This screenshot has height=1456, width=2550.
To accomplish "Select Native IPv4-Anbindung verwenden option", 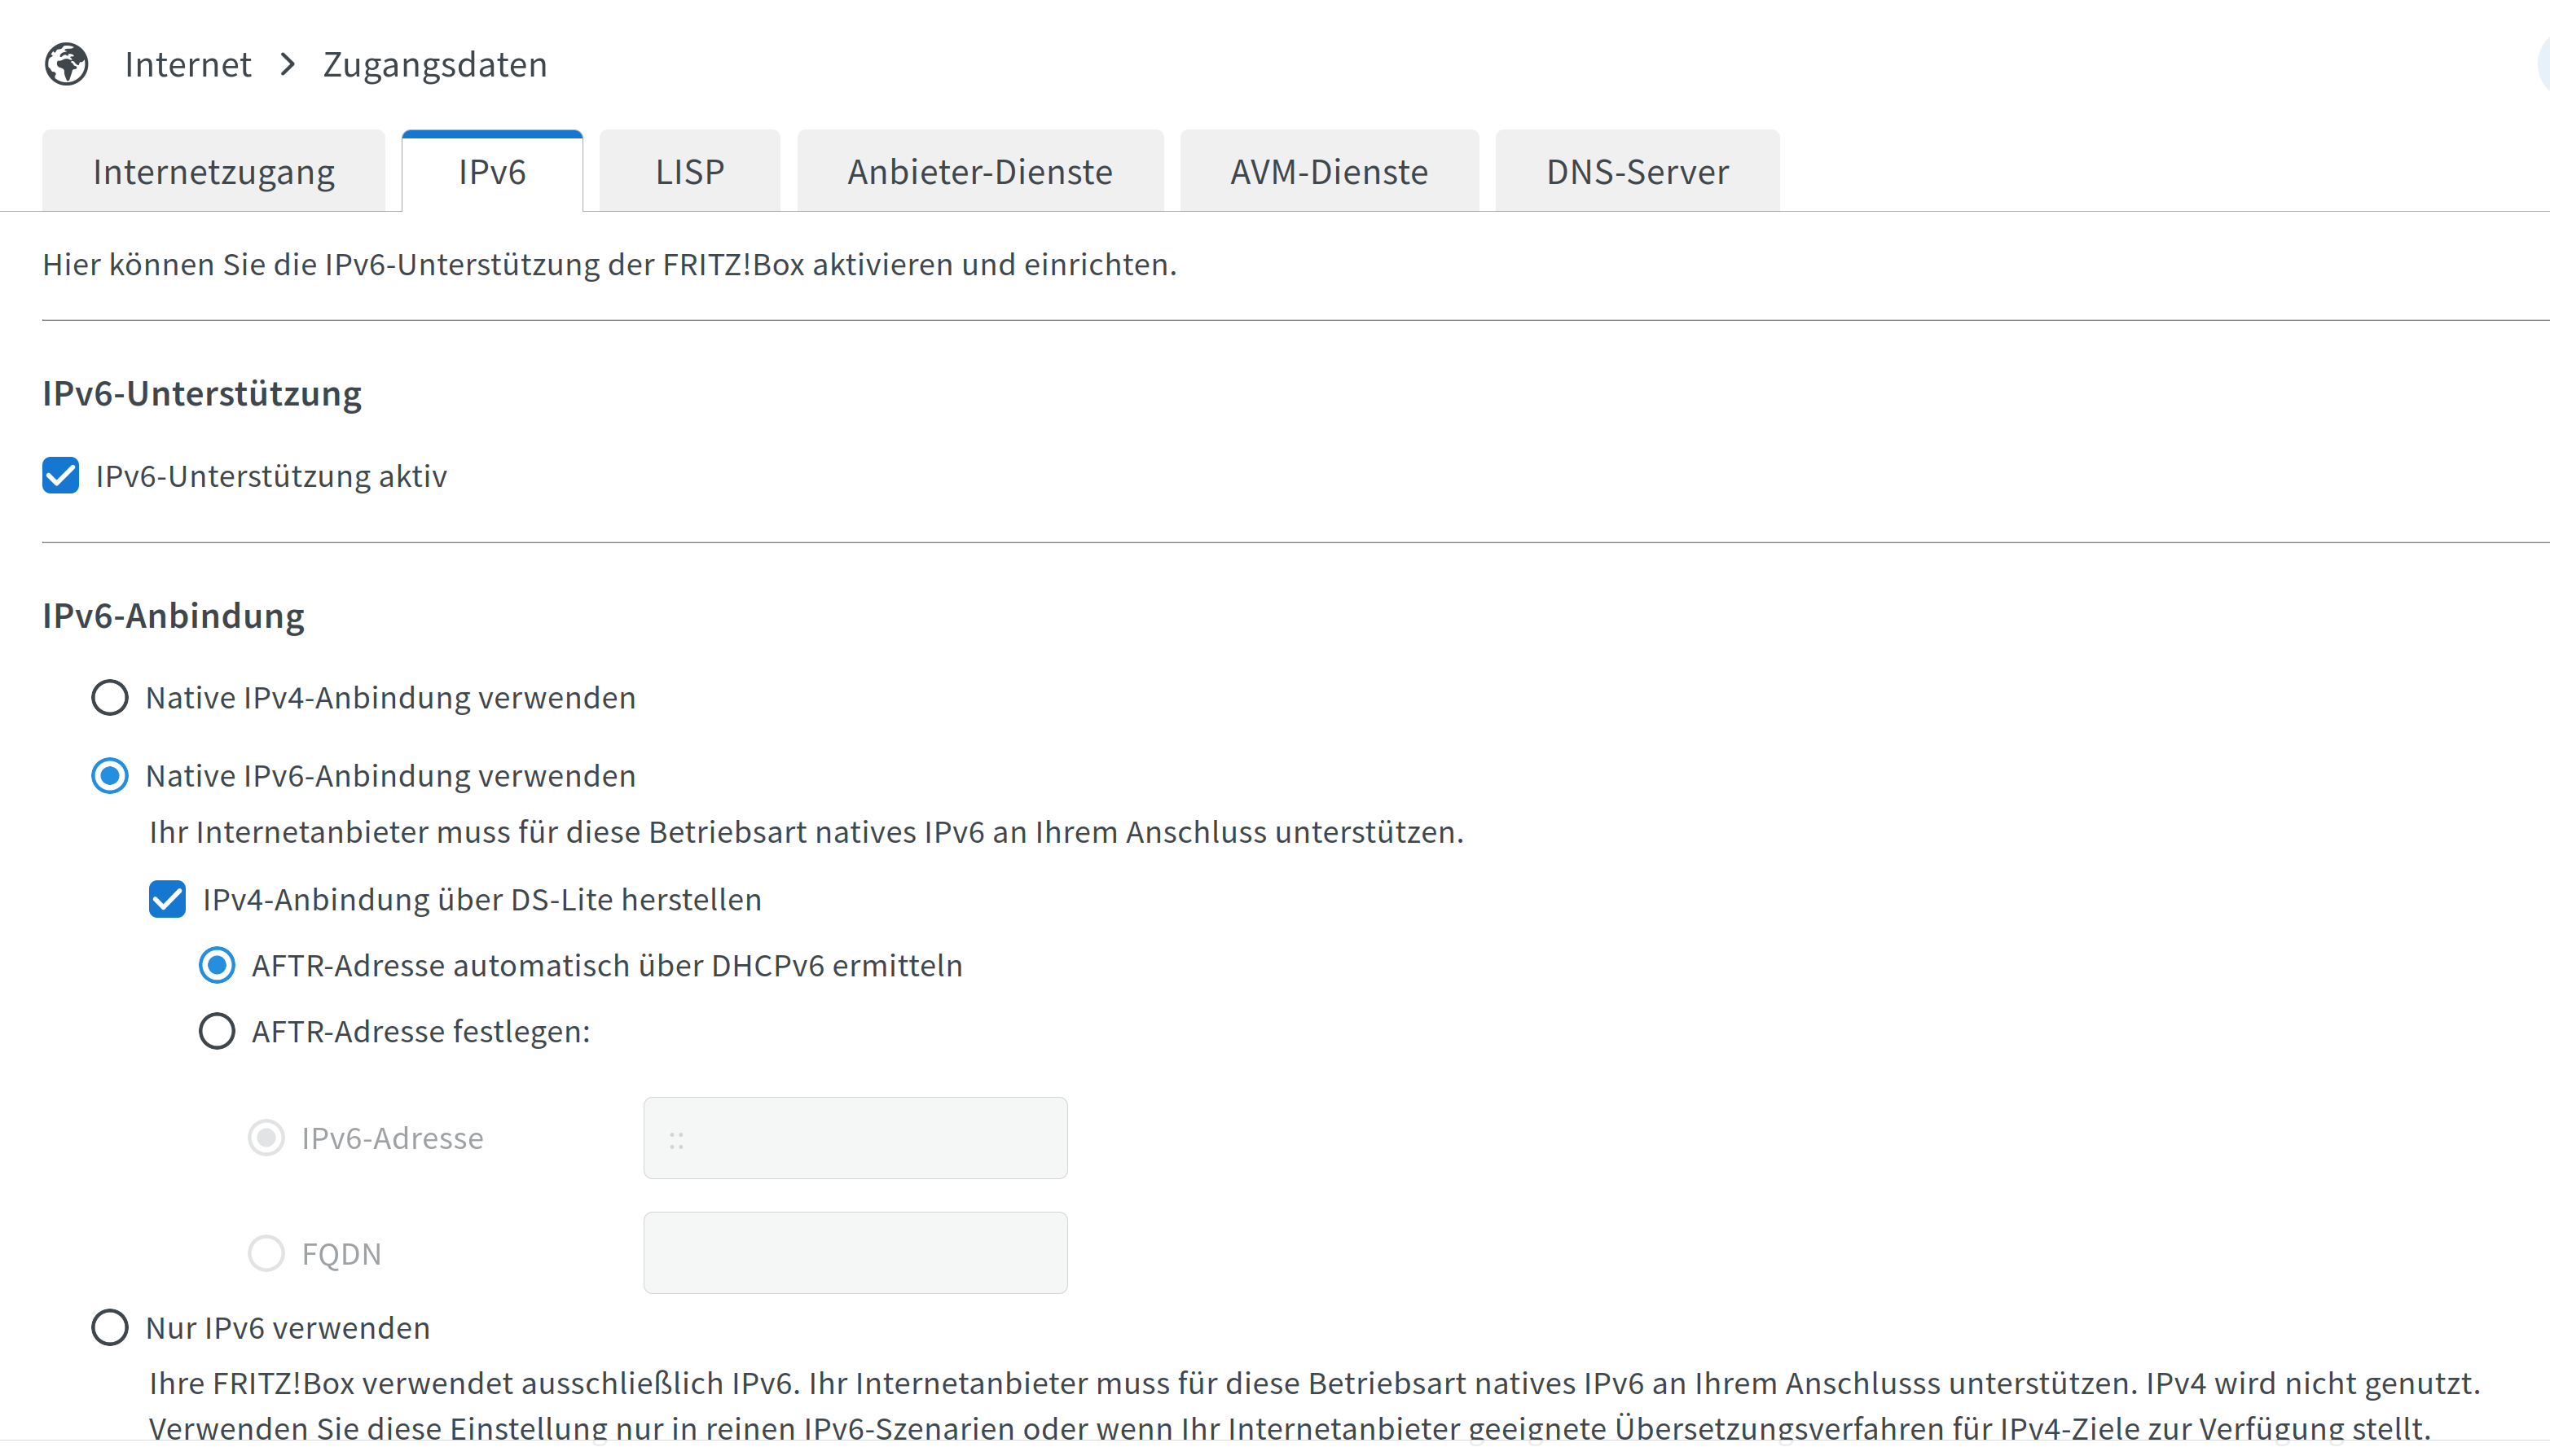I will [110, 697].
